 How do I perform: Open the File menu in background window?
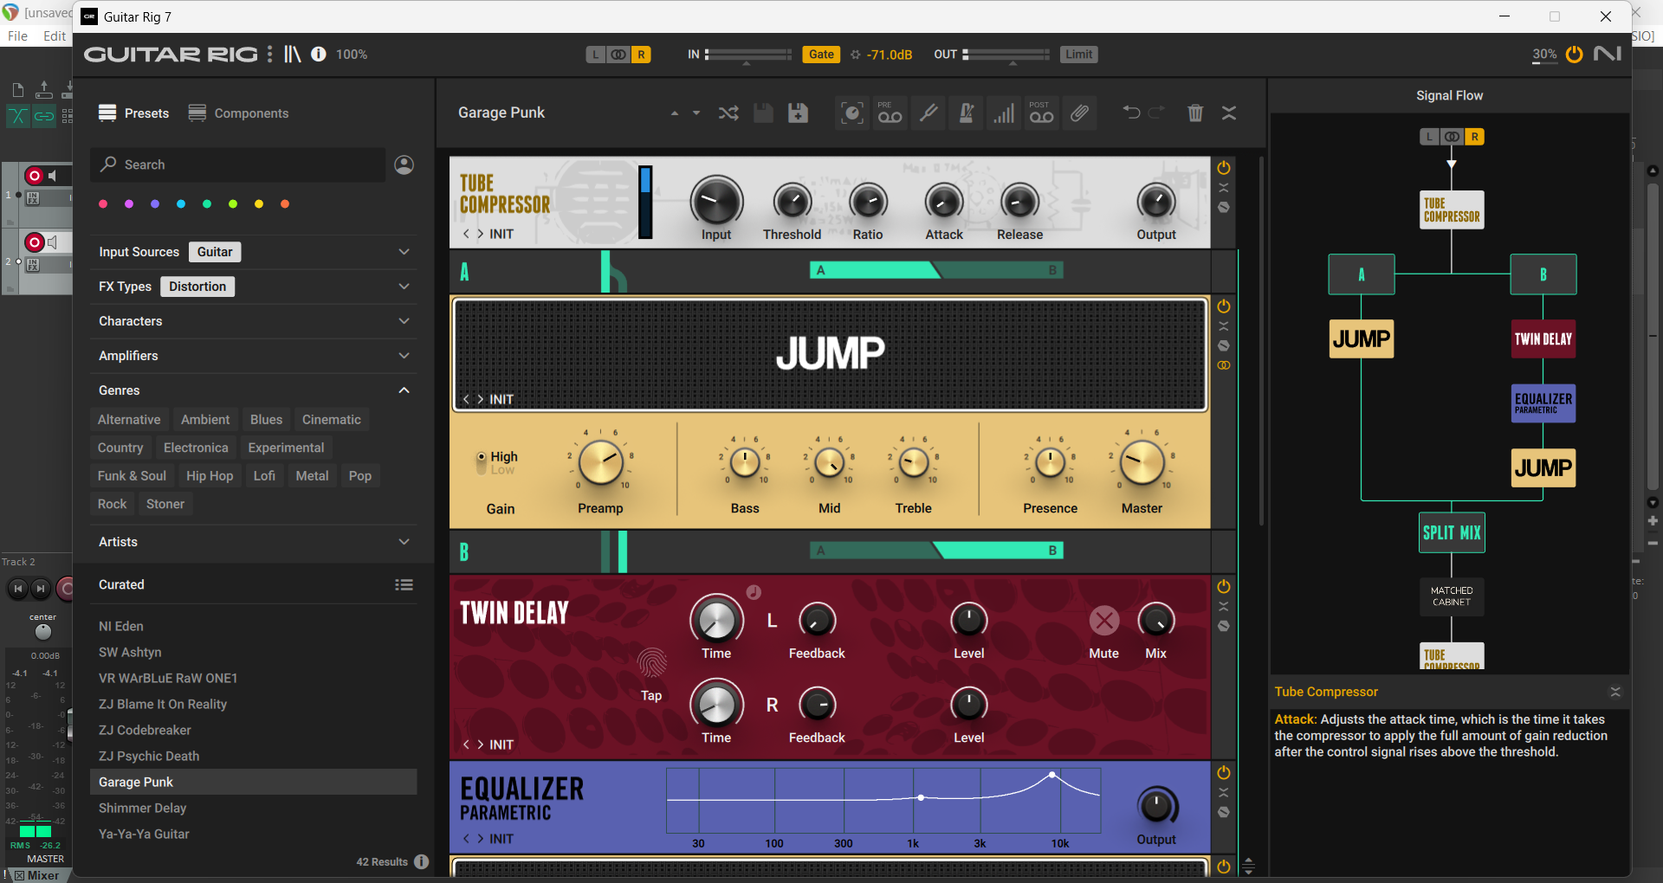point(18,36)
